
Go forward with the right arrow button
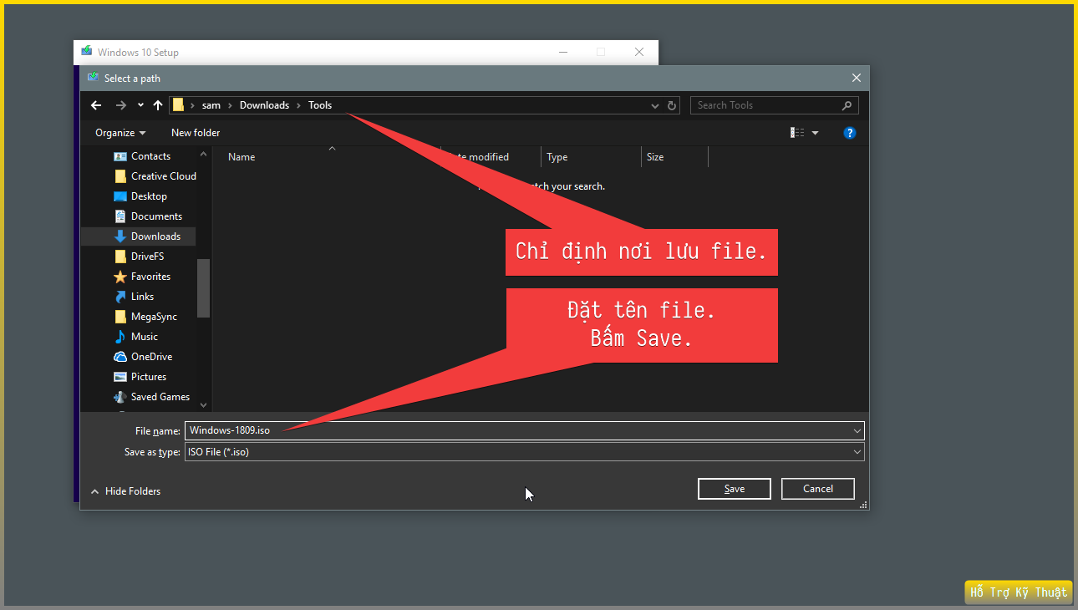pos(121,105)
